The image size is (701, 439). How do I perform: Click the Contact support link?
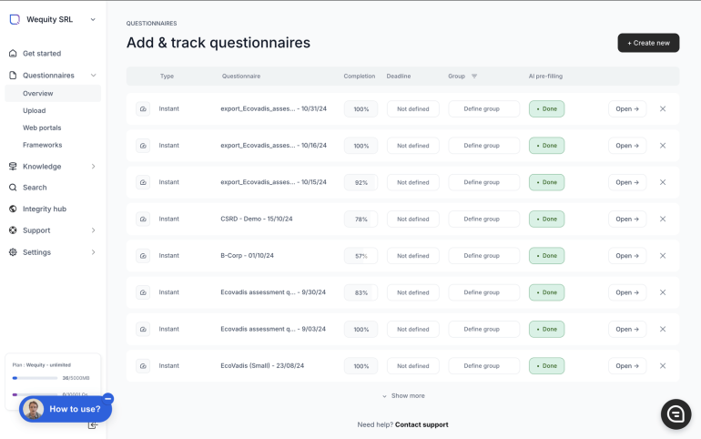[x=422, y=424]
